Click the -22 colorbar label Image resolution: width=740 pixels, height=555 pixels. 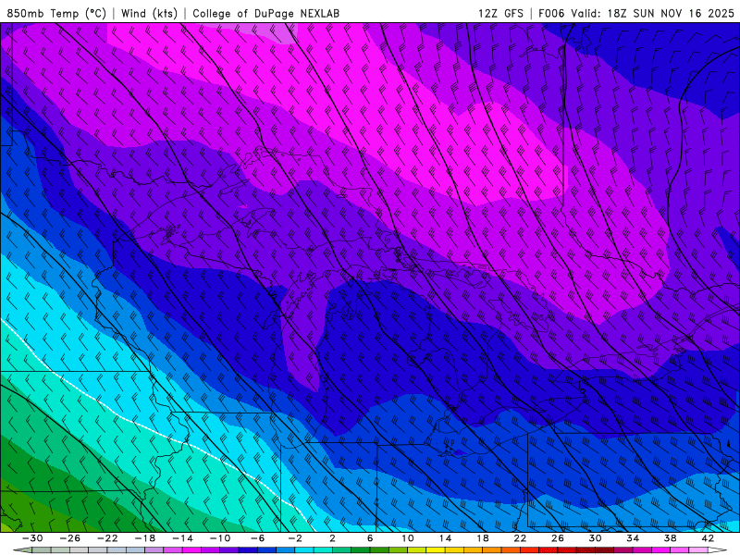tap(107, 538)
